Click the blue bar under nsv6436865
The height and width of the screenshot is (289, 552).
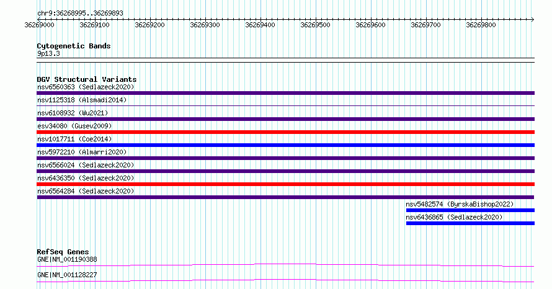470,223
